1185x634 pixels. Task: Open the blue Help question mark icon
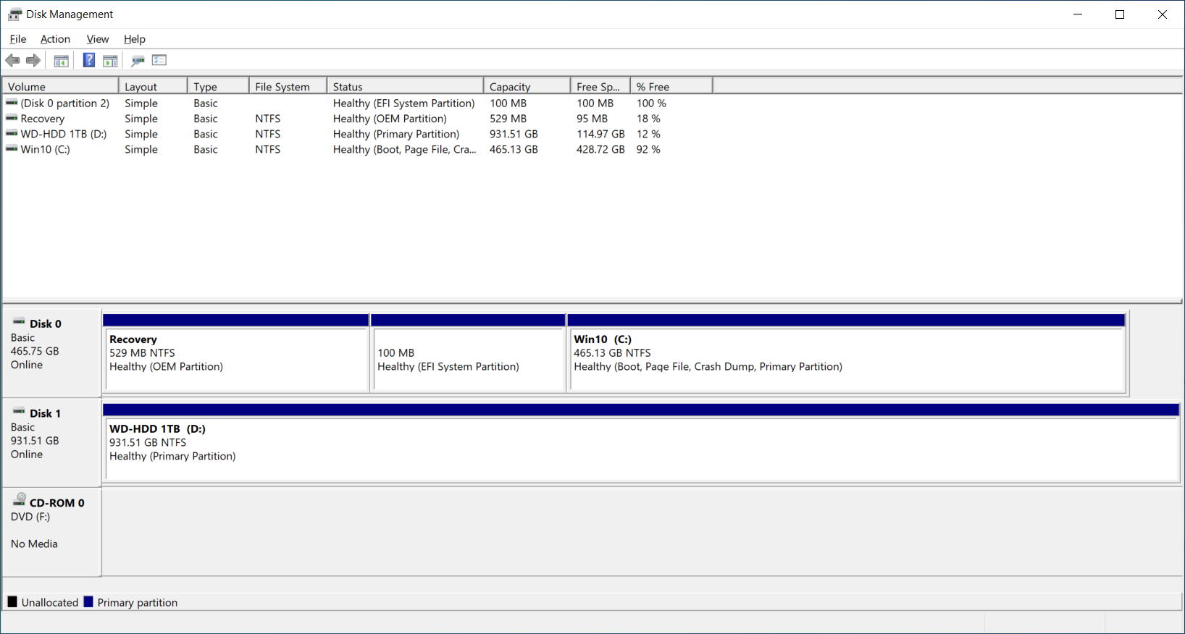[89, 60]
